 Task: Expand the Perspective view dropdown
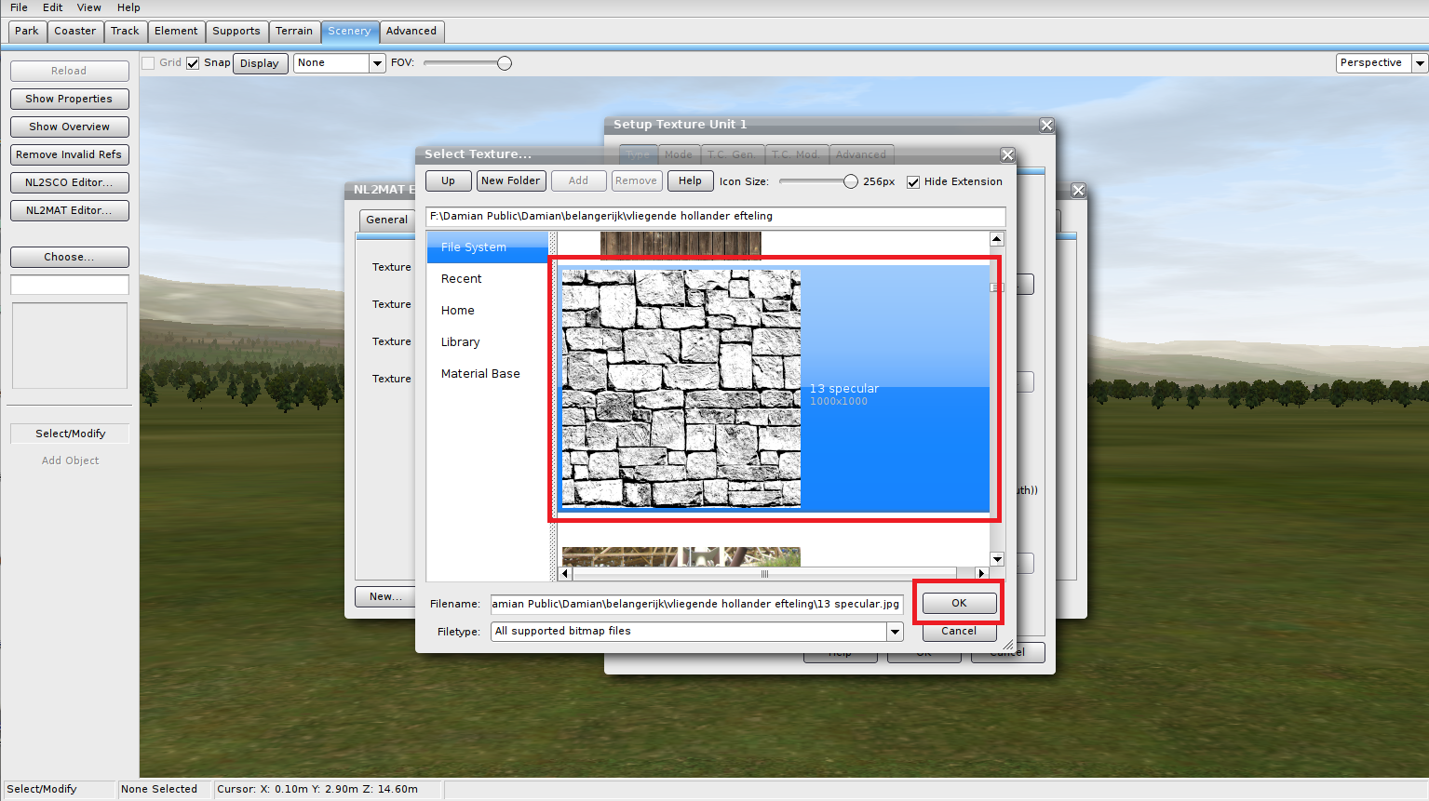tap(1420, 63)
